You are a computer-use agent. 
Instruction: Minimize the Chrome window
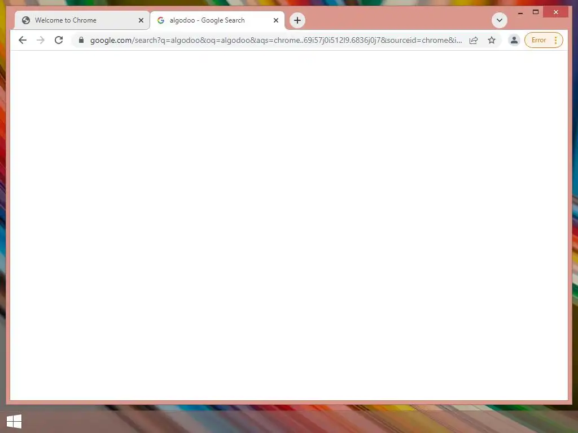pos(520,12)
